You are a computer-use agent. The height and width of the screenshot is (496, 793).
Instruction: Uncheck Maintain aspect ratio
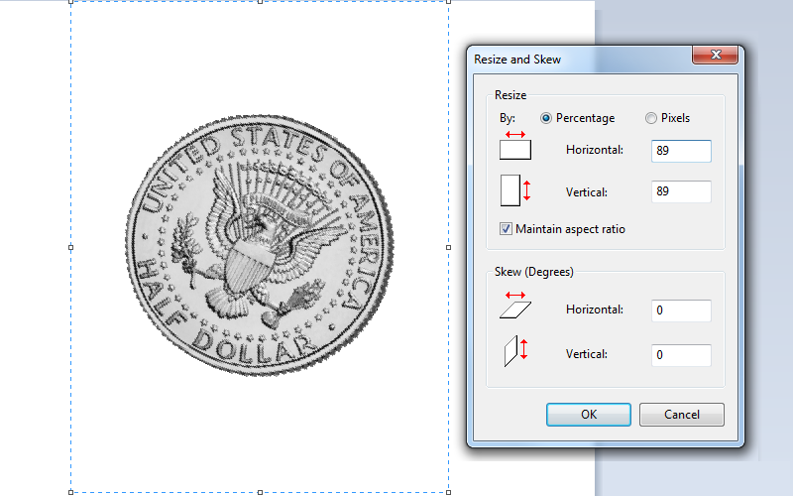[x=507, y=229]
